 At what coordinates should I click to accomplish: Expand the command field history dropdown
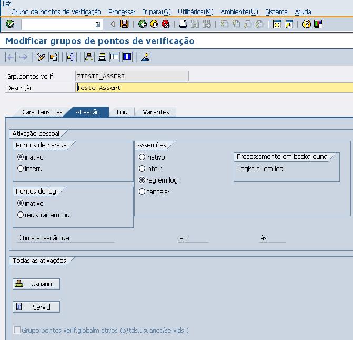(x=98, y=24)
